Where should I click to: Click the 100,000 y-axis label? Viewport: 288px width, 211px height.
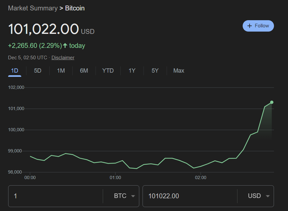click(16, 130)
